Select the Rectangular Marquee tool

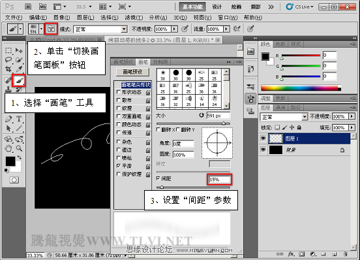[8, 50]
